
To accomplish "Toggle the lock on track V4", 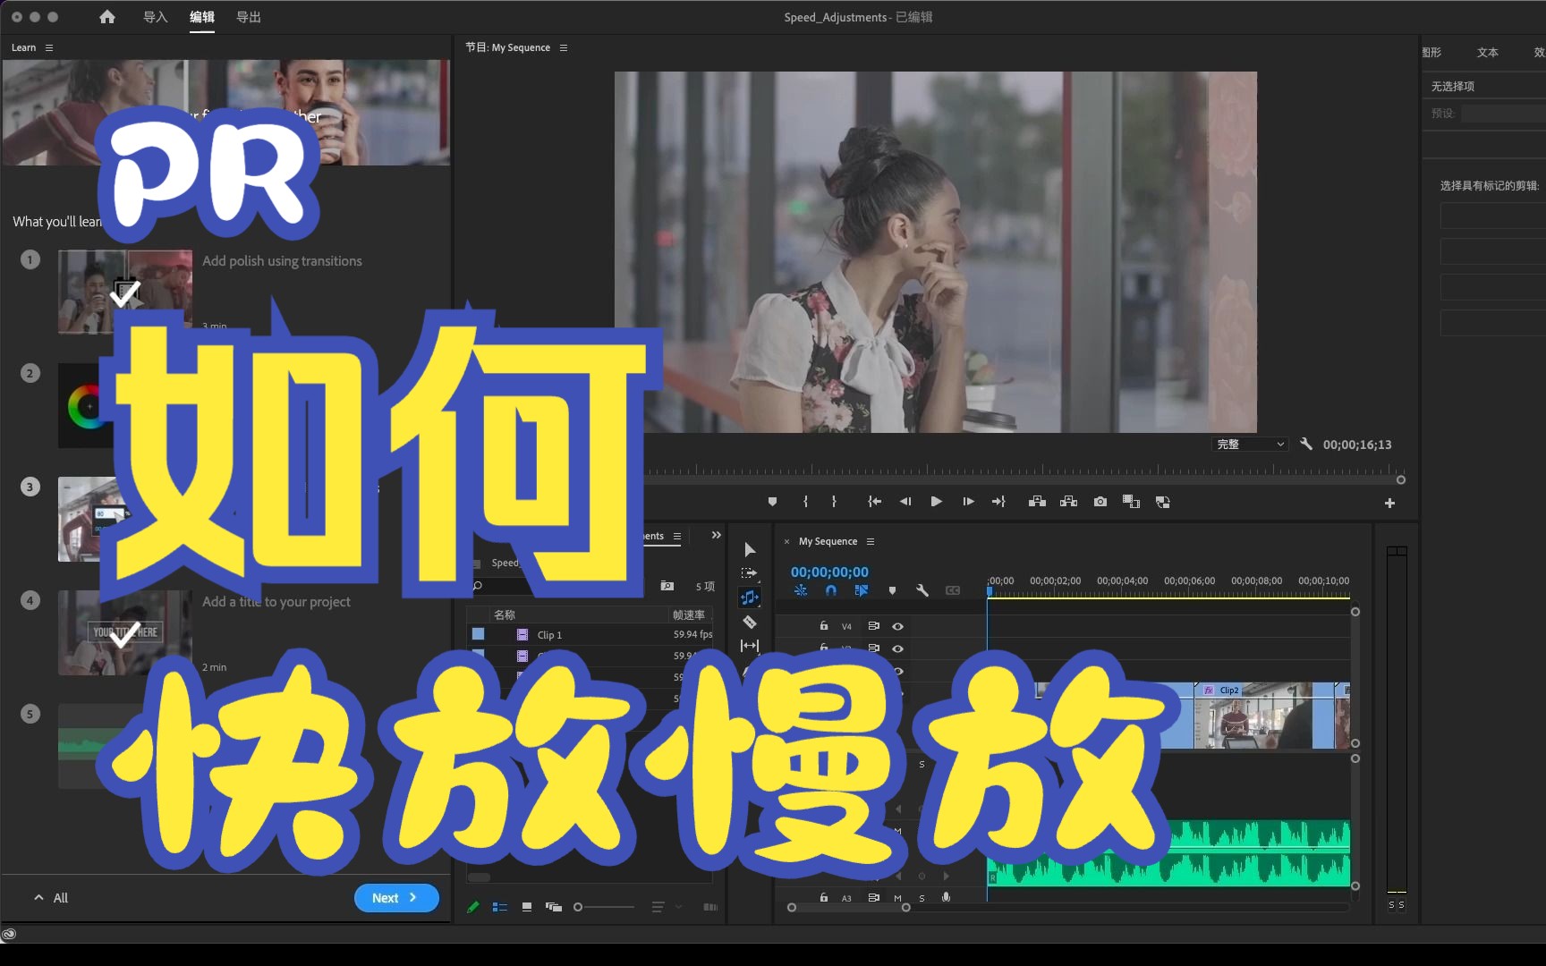I will tap(823, 626).
